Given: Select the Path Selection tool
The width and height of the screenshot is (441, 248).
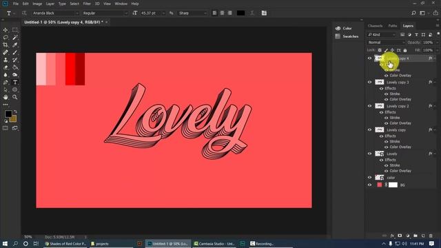Looking at the screenshot, I should click(x=6, y=90).
